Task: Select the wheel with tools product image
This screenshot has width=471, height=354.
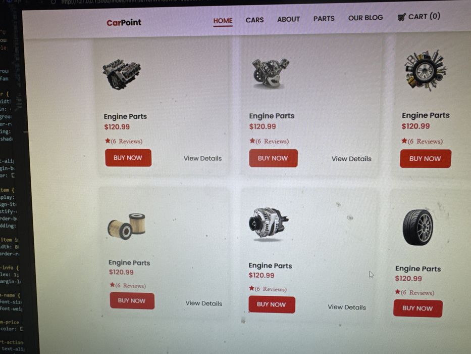Action: (x=425, y=70)
